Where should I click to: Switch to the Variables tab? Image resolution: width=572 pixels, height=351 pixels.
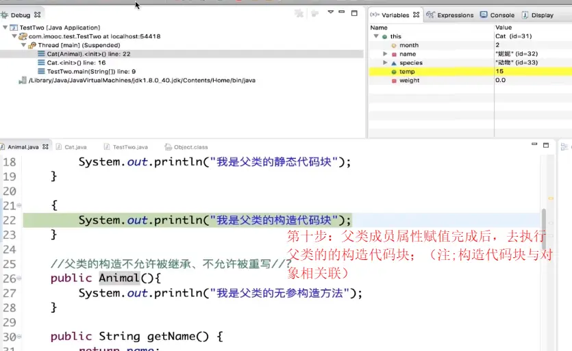tap(395, 15)
